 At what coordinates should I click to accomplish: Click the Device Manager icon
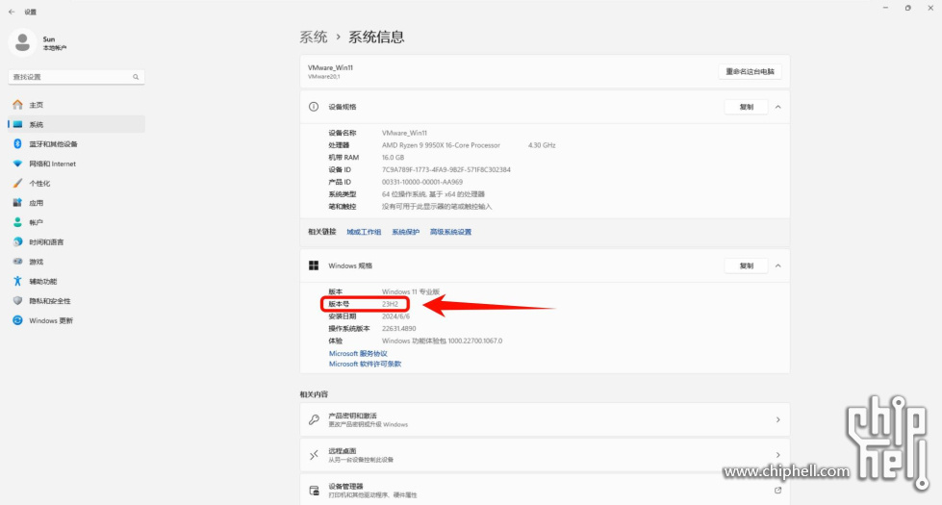click(x=314, y=491)
